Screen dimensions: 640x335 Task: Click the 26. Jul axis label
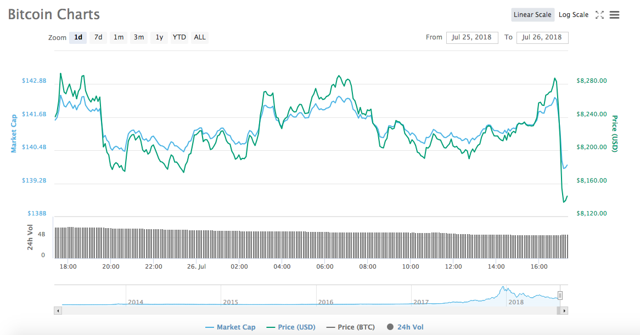[197, 266]
